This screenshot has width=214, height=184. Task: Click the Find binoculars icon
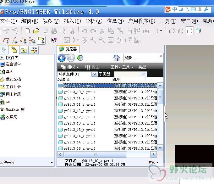point(146,31)
